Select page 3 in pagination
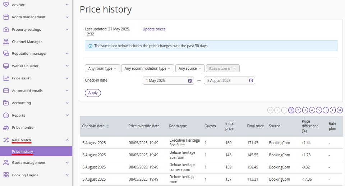The image size is (345, 186). 305,110
